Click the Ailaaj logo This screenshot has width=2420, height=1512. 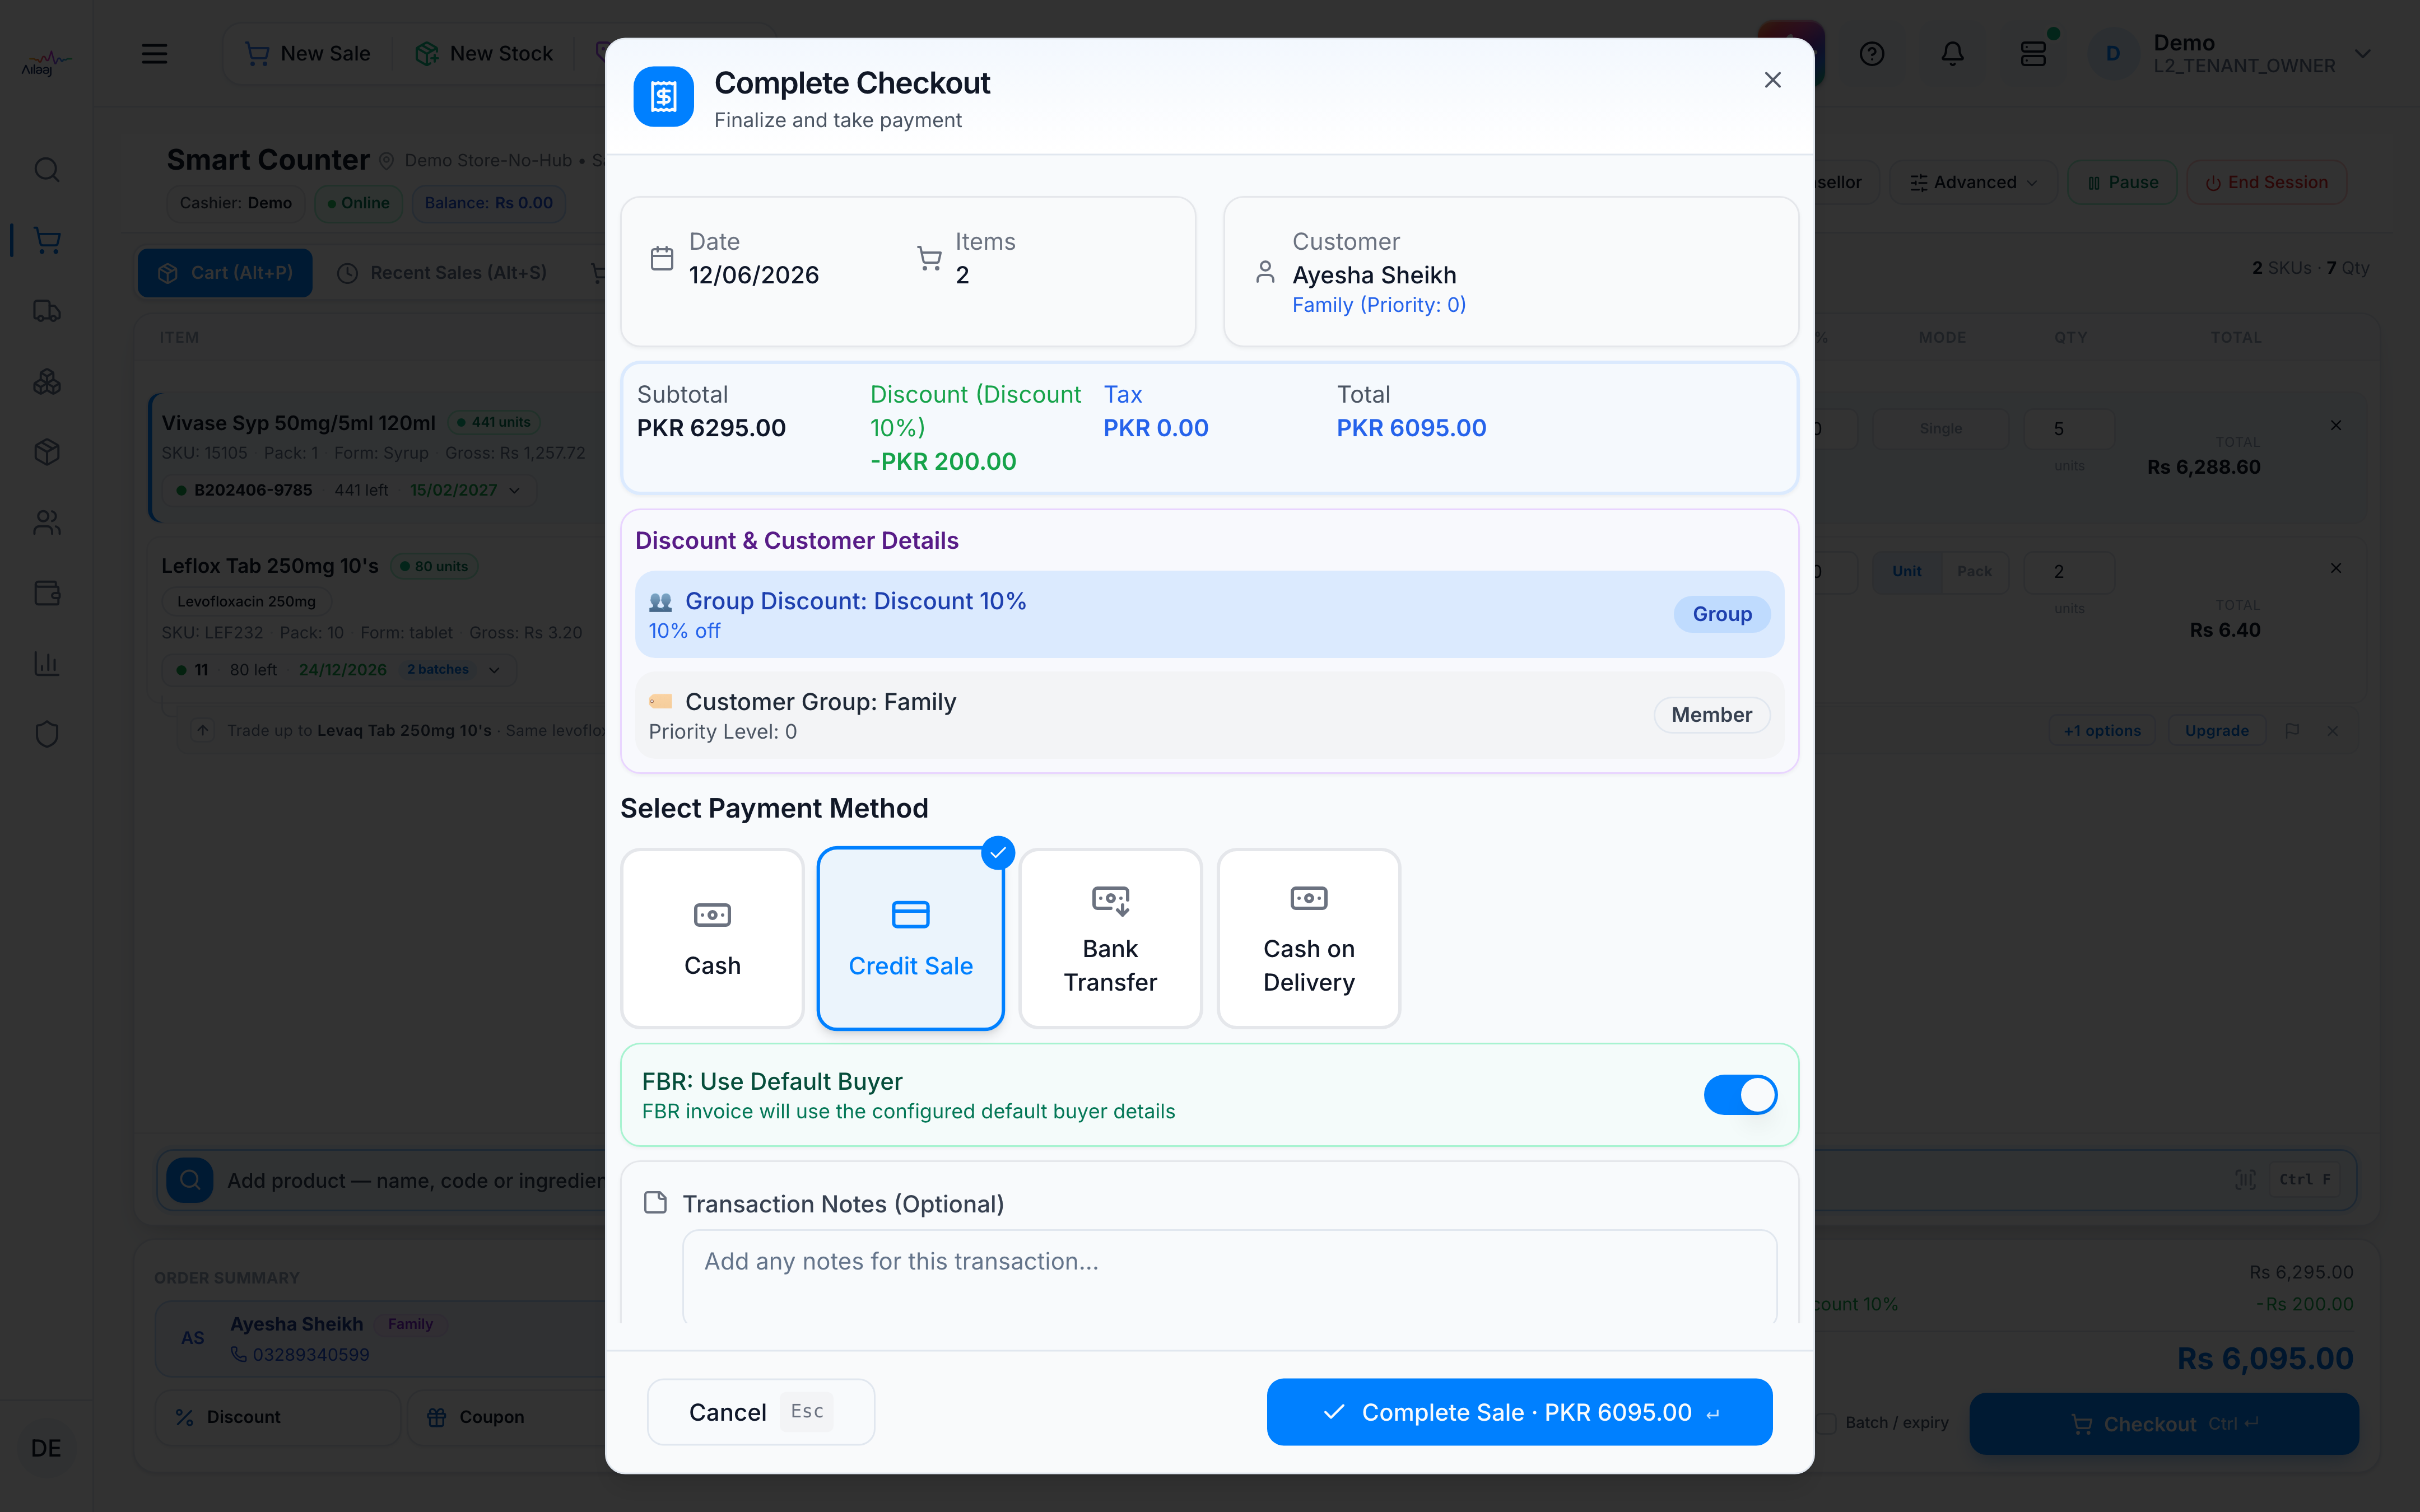[46, 63]
